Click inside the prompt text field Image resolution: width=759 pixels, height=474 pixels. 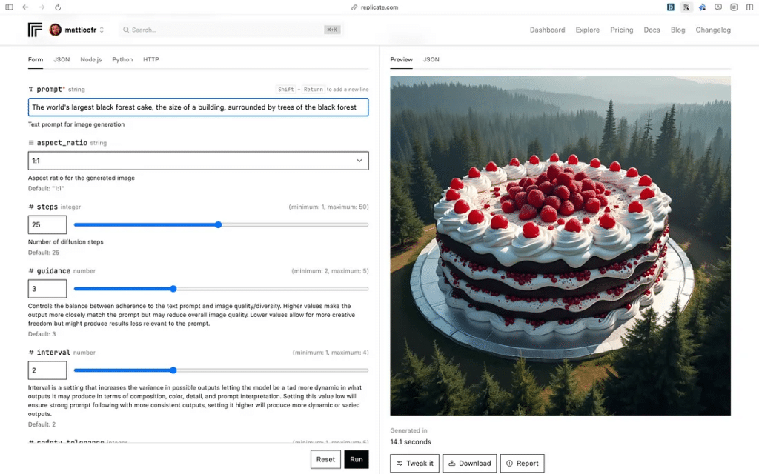click(x=198, y=107)
